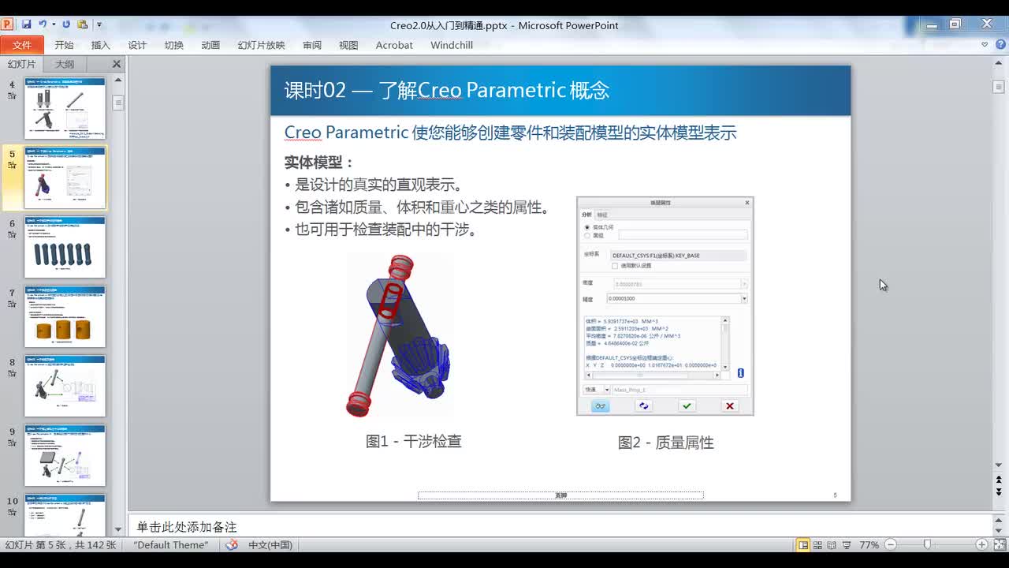Click the Save icon in quick access toolbar
Image resolution: width=1009 pixels, height=568 pixels.
coord(27,24)
